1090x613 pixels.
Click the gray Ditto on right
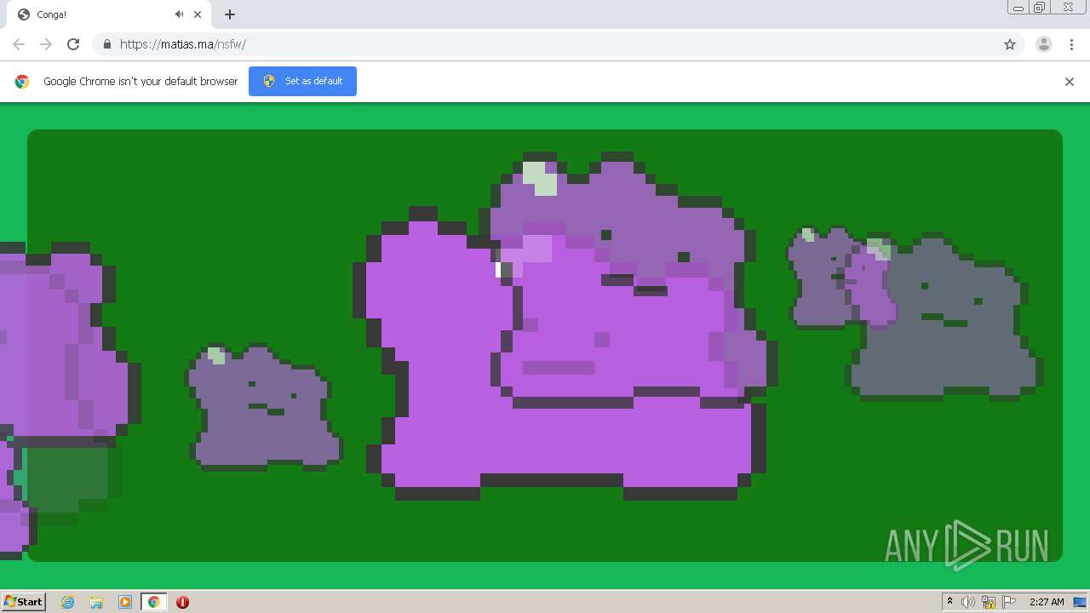pos(945,317)
